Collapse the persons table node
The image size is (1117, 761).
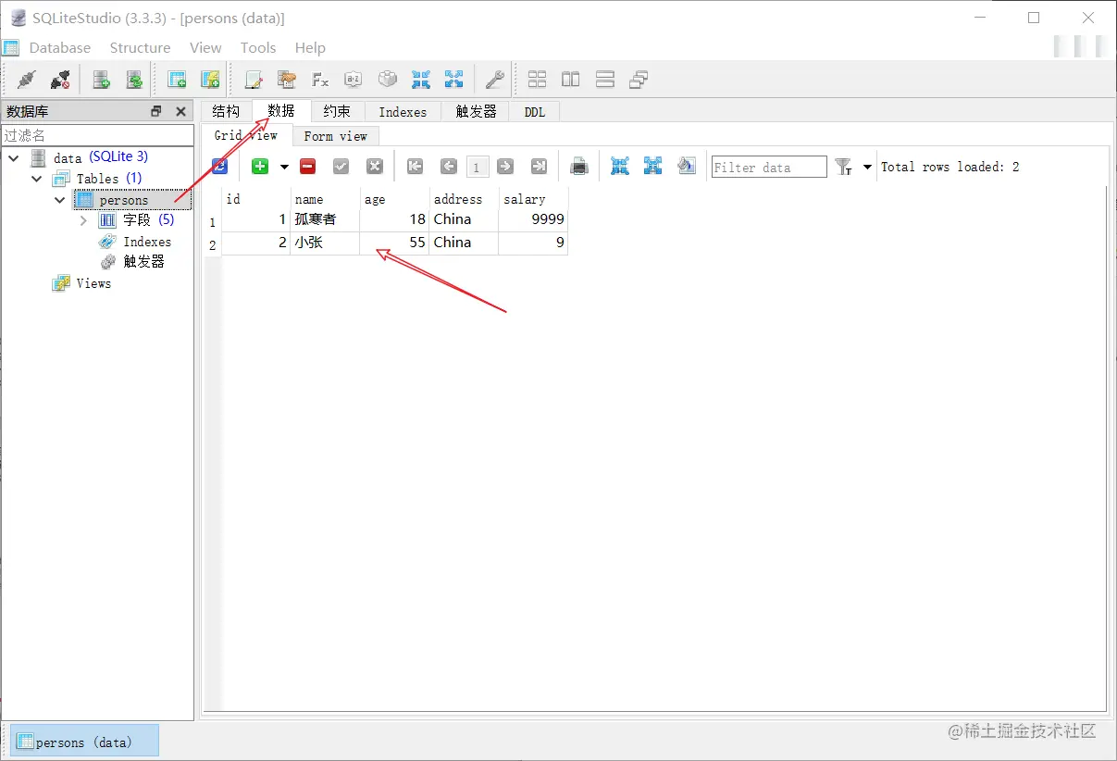tap(60, 200)
